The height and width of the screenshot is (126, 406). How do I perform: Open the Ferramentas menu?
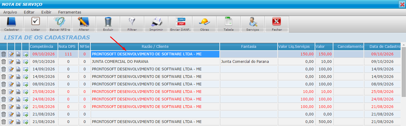tap(70, 12)
